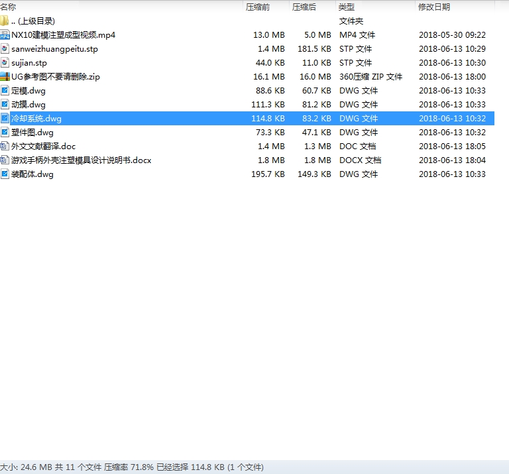
Task: Click the DOCX 文档 type cell
Action: pos(361,160)
